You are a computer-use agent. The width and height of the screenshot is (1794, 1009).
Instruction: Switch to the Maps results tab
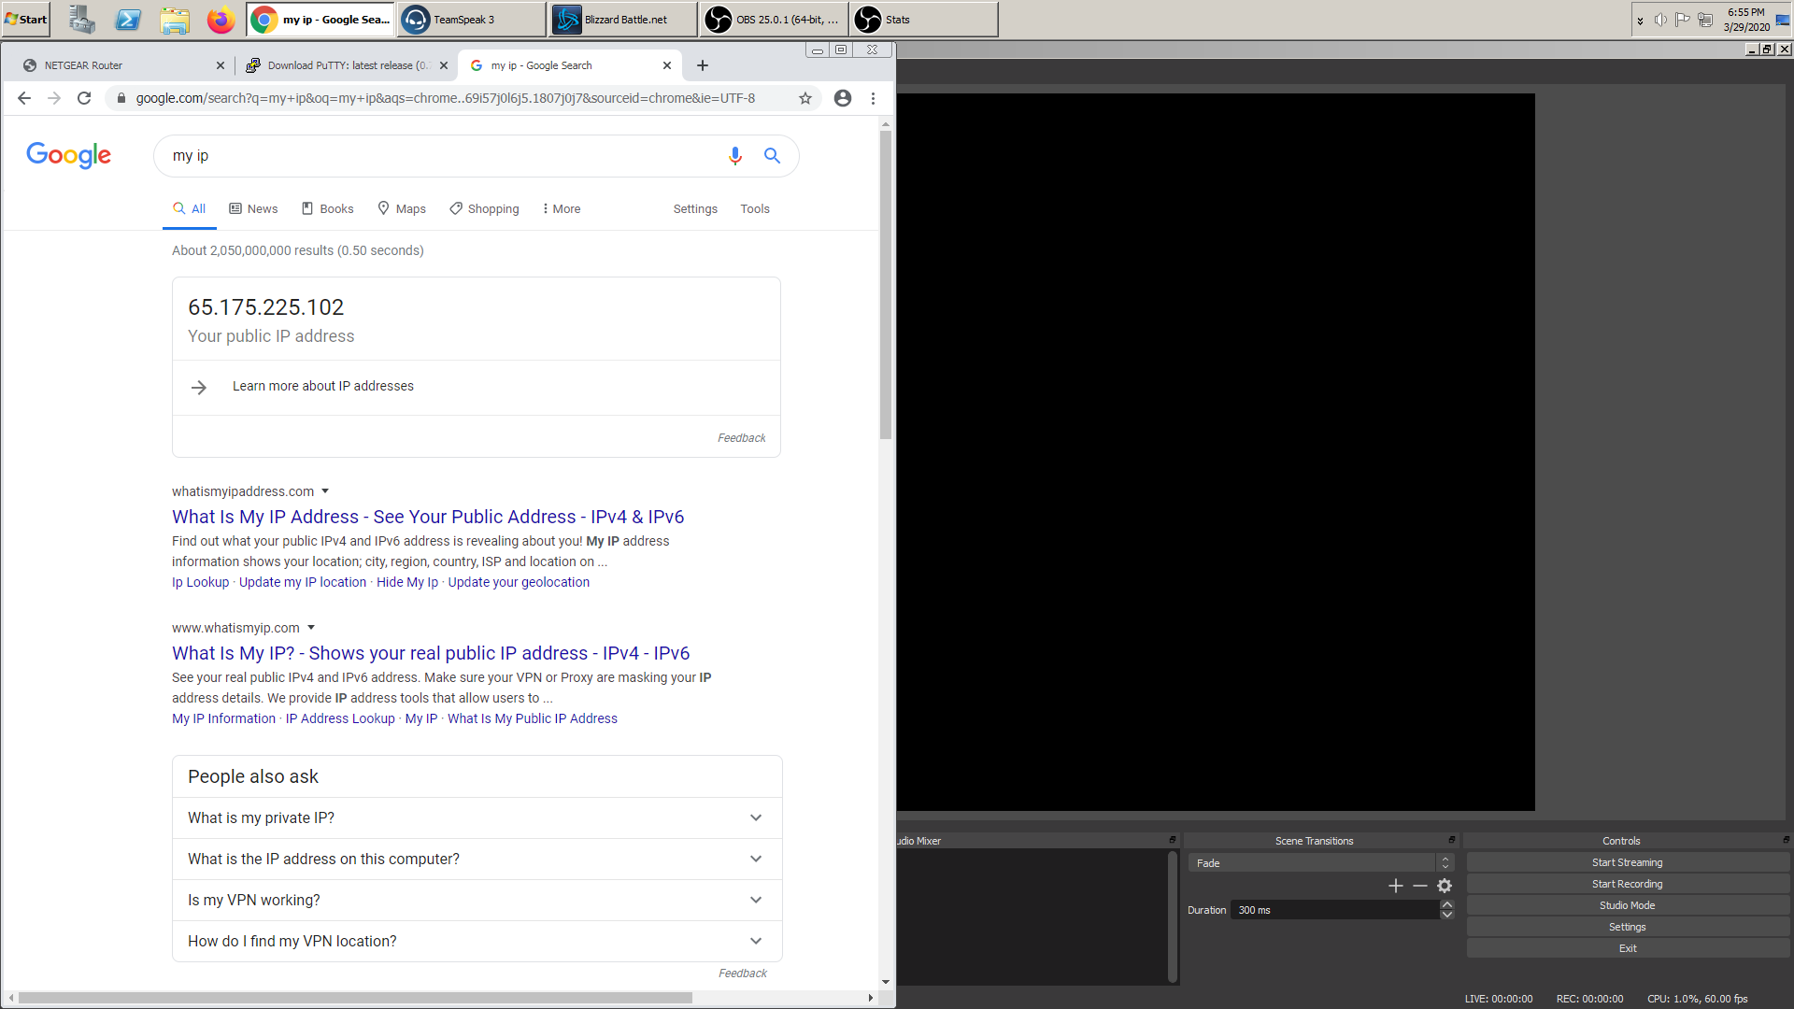[402, 209]
